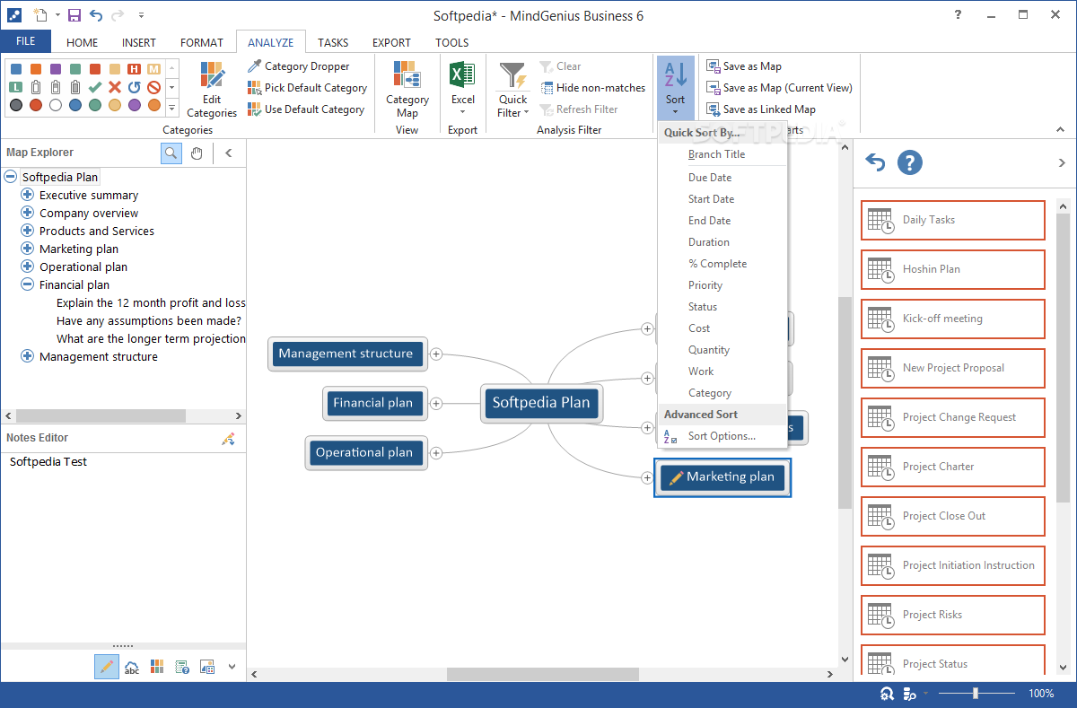Screen dimensions: 1077x708
Task: Open the Category Map view
Action: tap(407, 90)
